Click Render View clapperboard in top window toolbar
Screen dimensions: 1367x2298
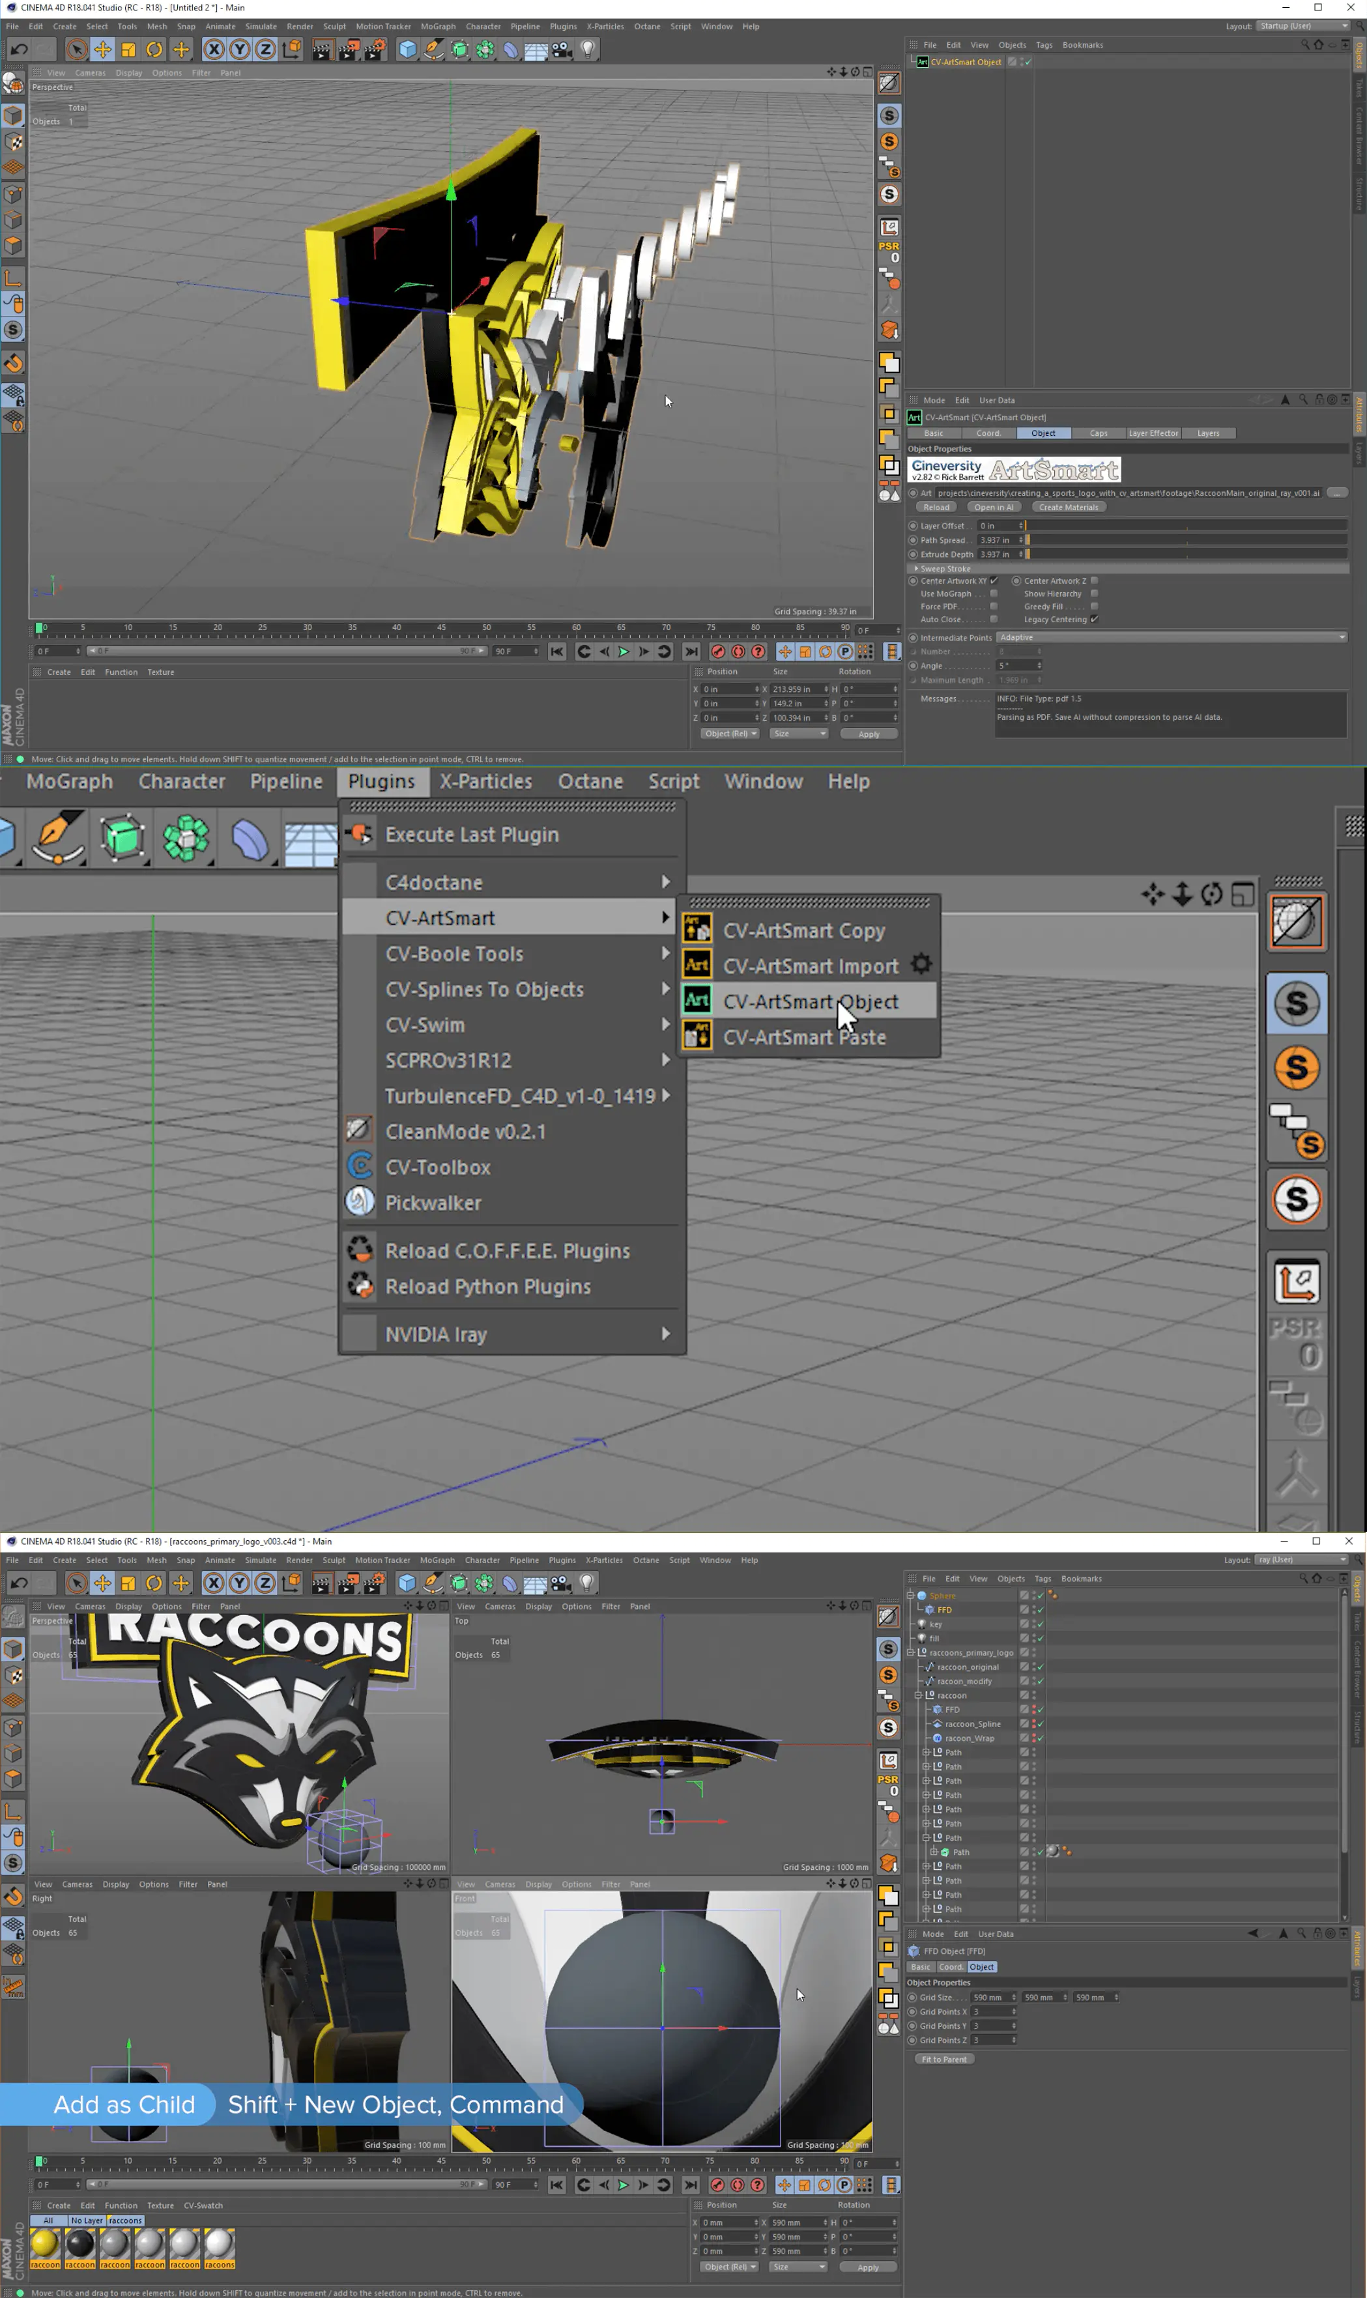[x=321, y=50]
